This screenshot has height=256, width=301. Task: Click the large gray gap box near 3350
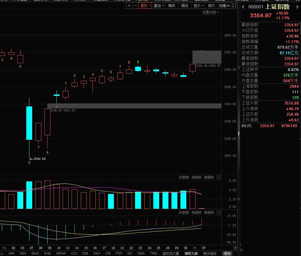tap(207, 57)
